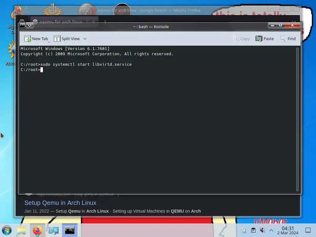
Task: Open the Find search tool
Action: tap(288, 39)
